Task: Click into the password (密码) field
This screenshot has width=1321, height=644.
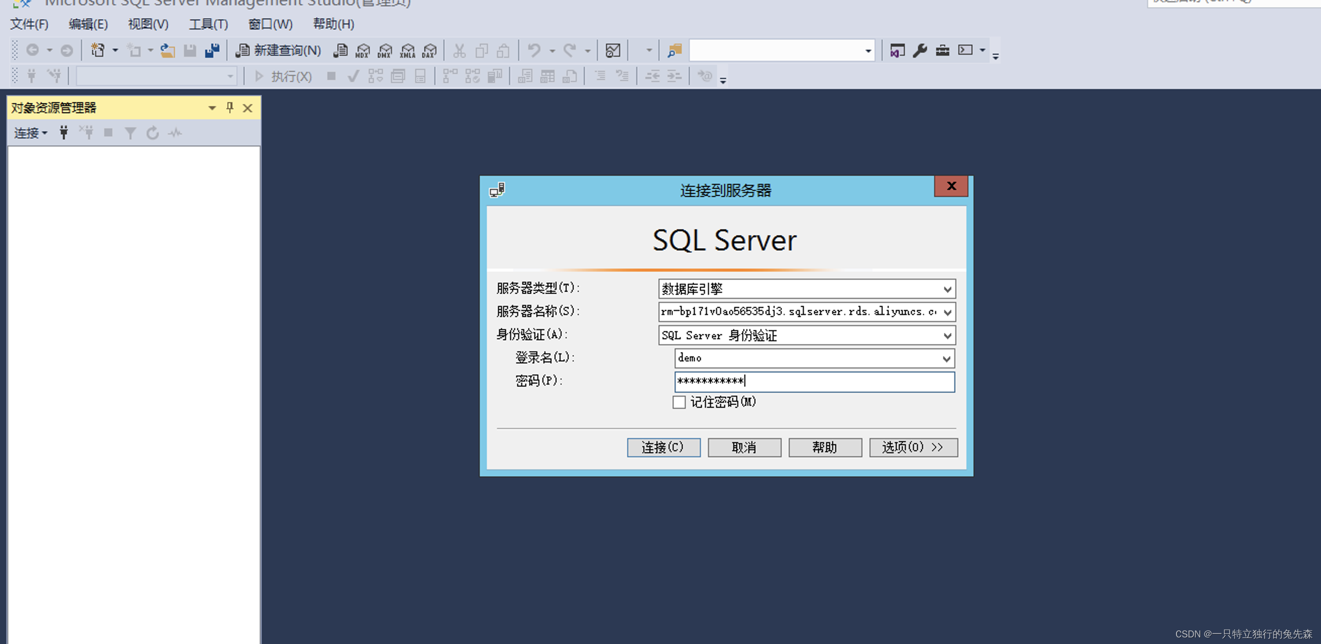Action: (x=814, y=382)
